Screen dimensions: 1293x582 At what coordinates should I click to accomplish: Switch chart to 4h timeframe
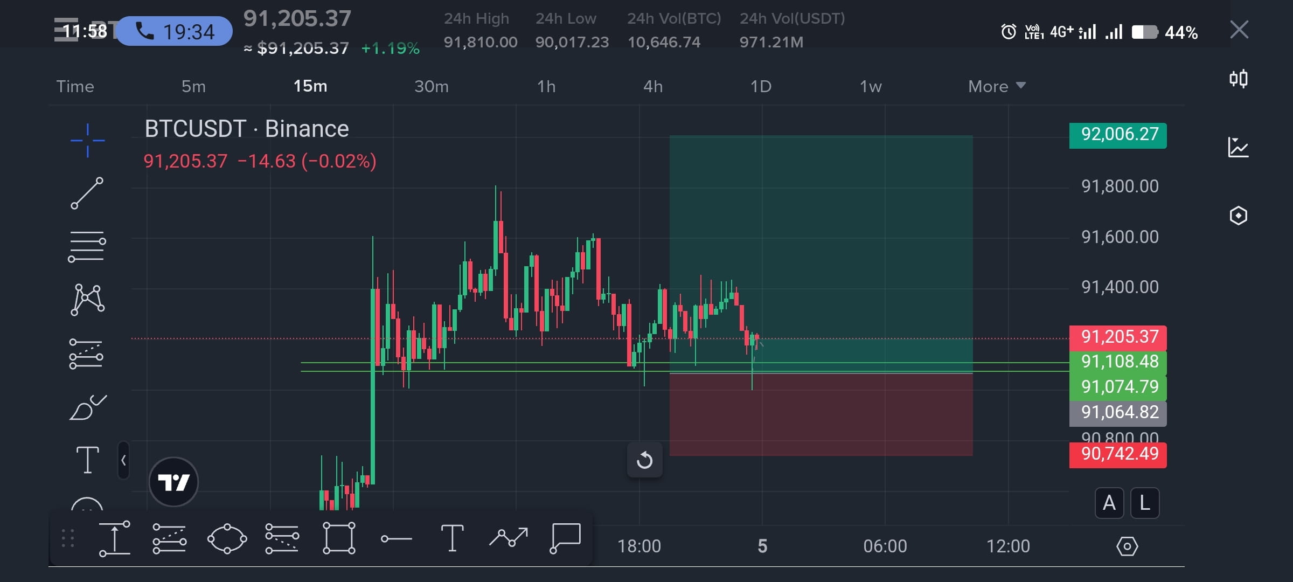[653, 86]
